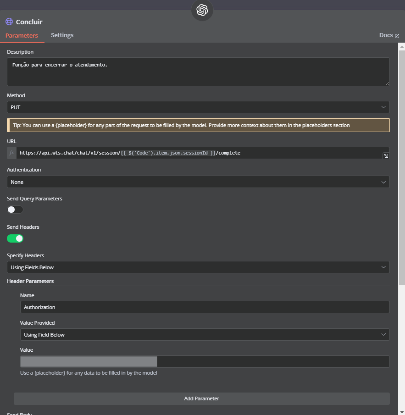Open the expanded editor for the URL
Viewport: 405px width, 415px height.
pos(386,156)
